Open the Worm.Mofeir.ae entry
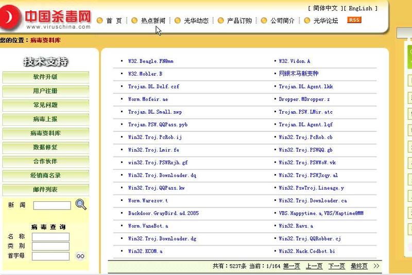 pyautogui.click(x=148, y=99)
